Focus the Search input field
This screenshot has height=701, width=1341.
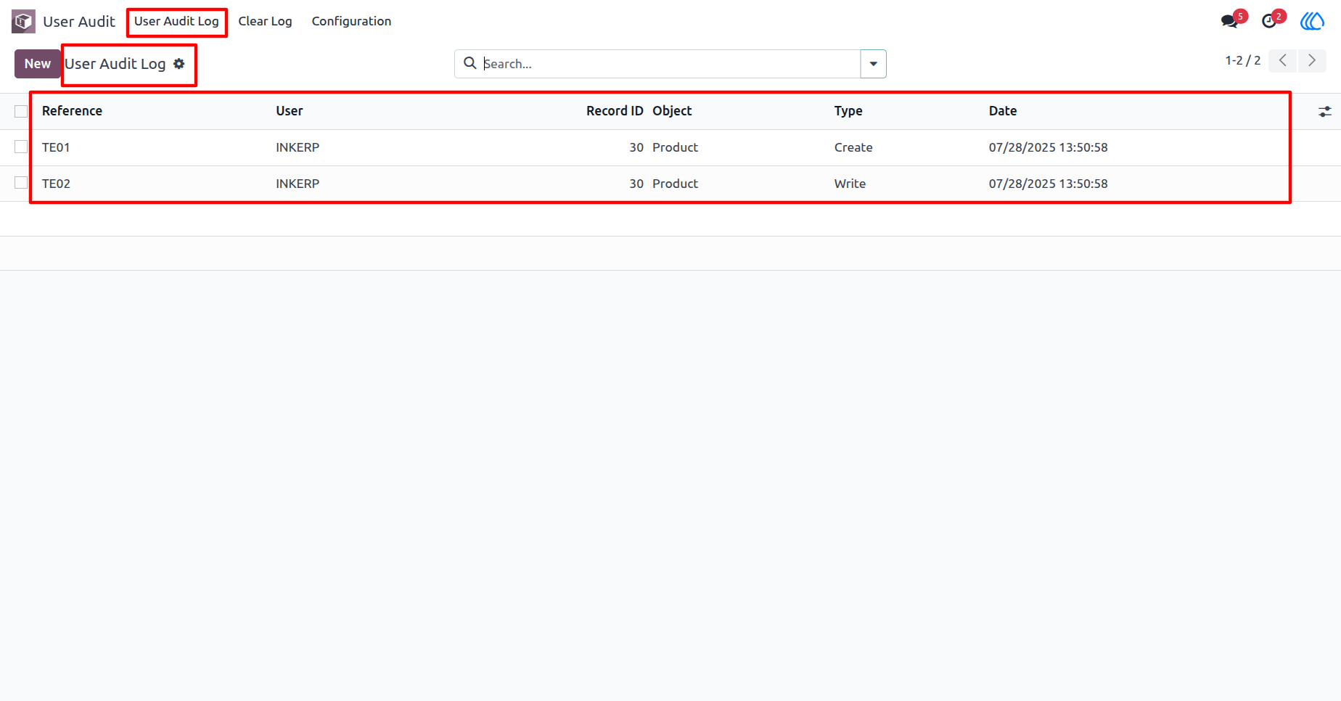(x=670, y=64)
